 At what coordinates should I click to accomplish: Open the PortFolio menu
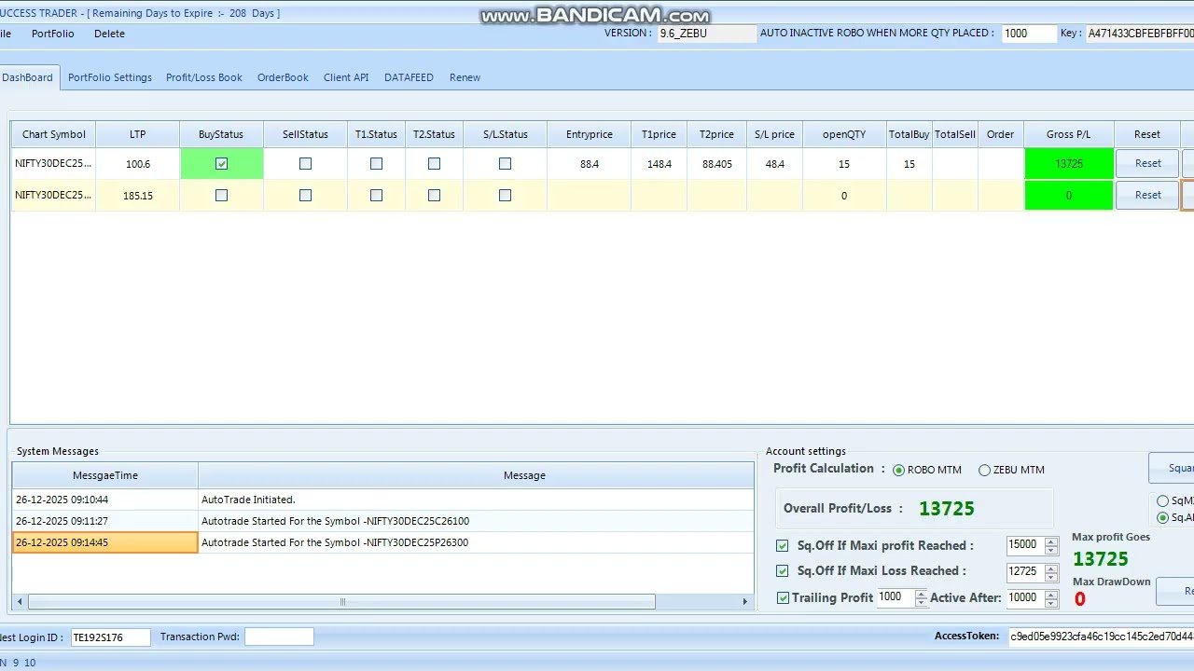pos(52,34)
